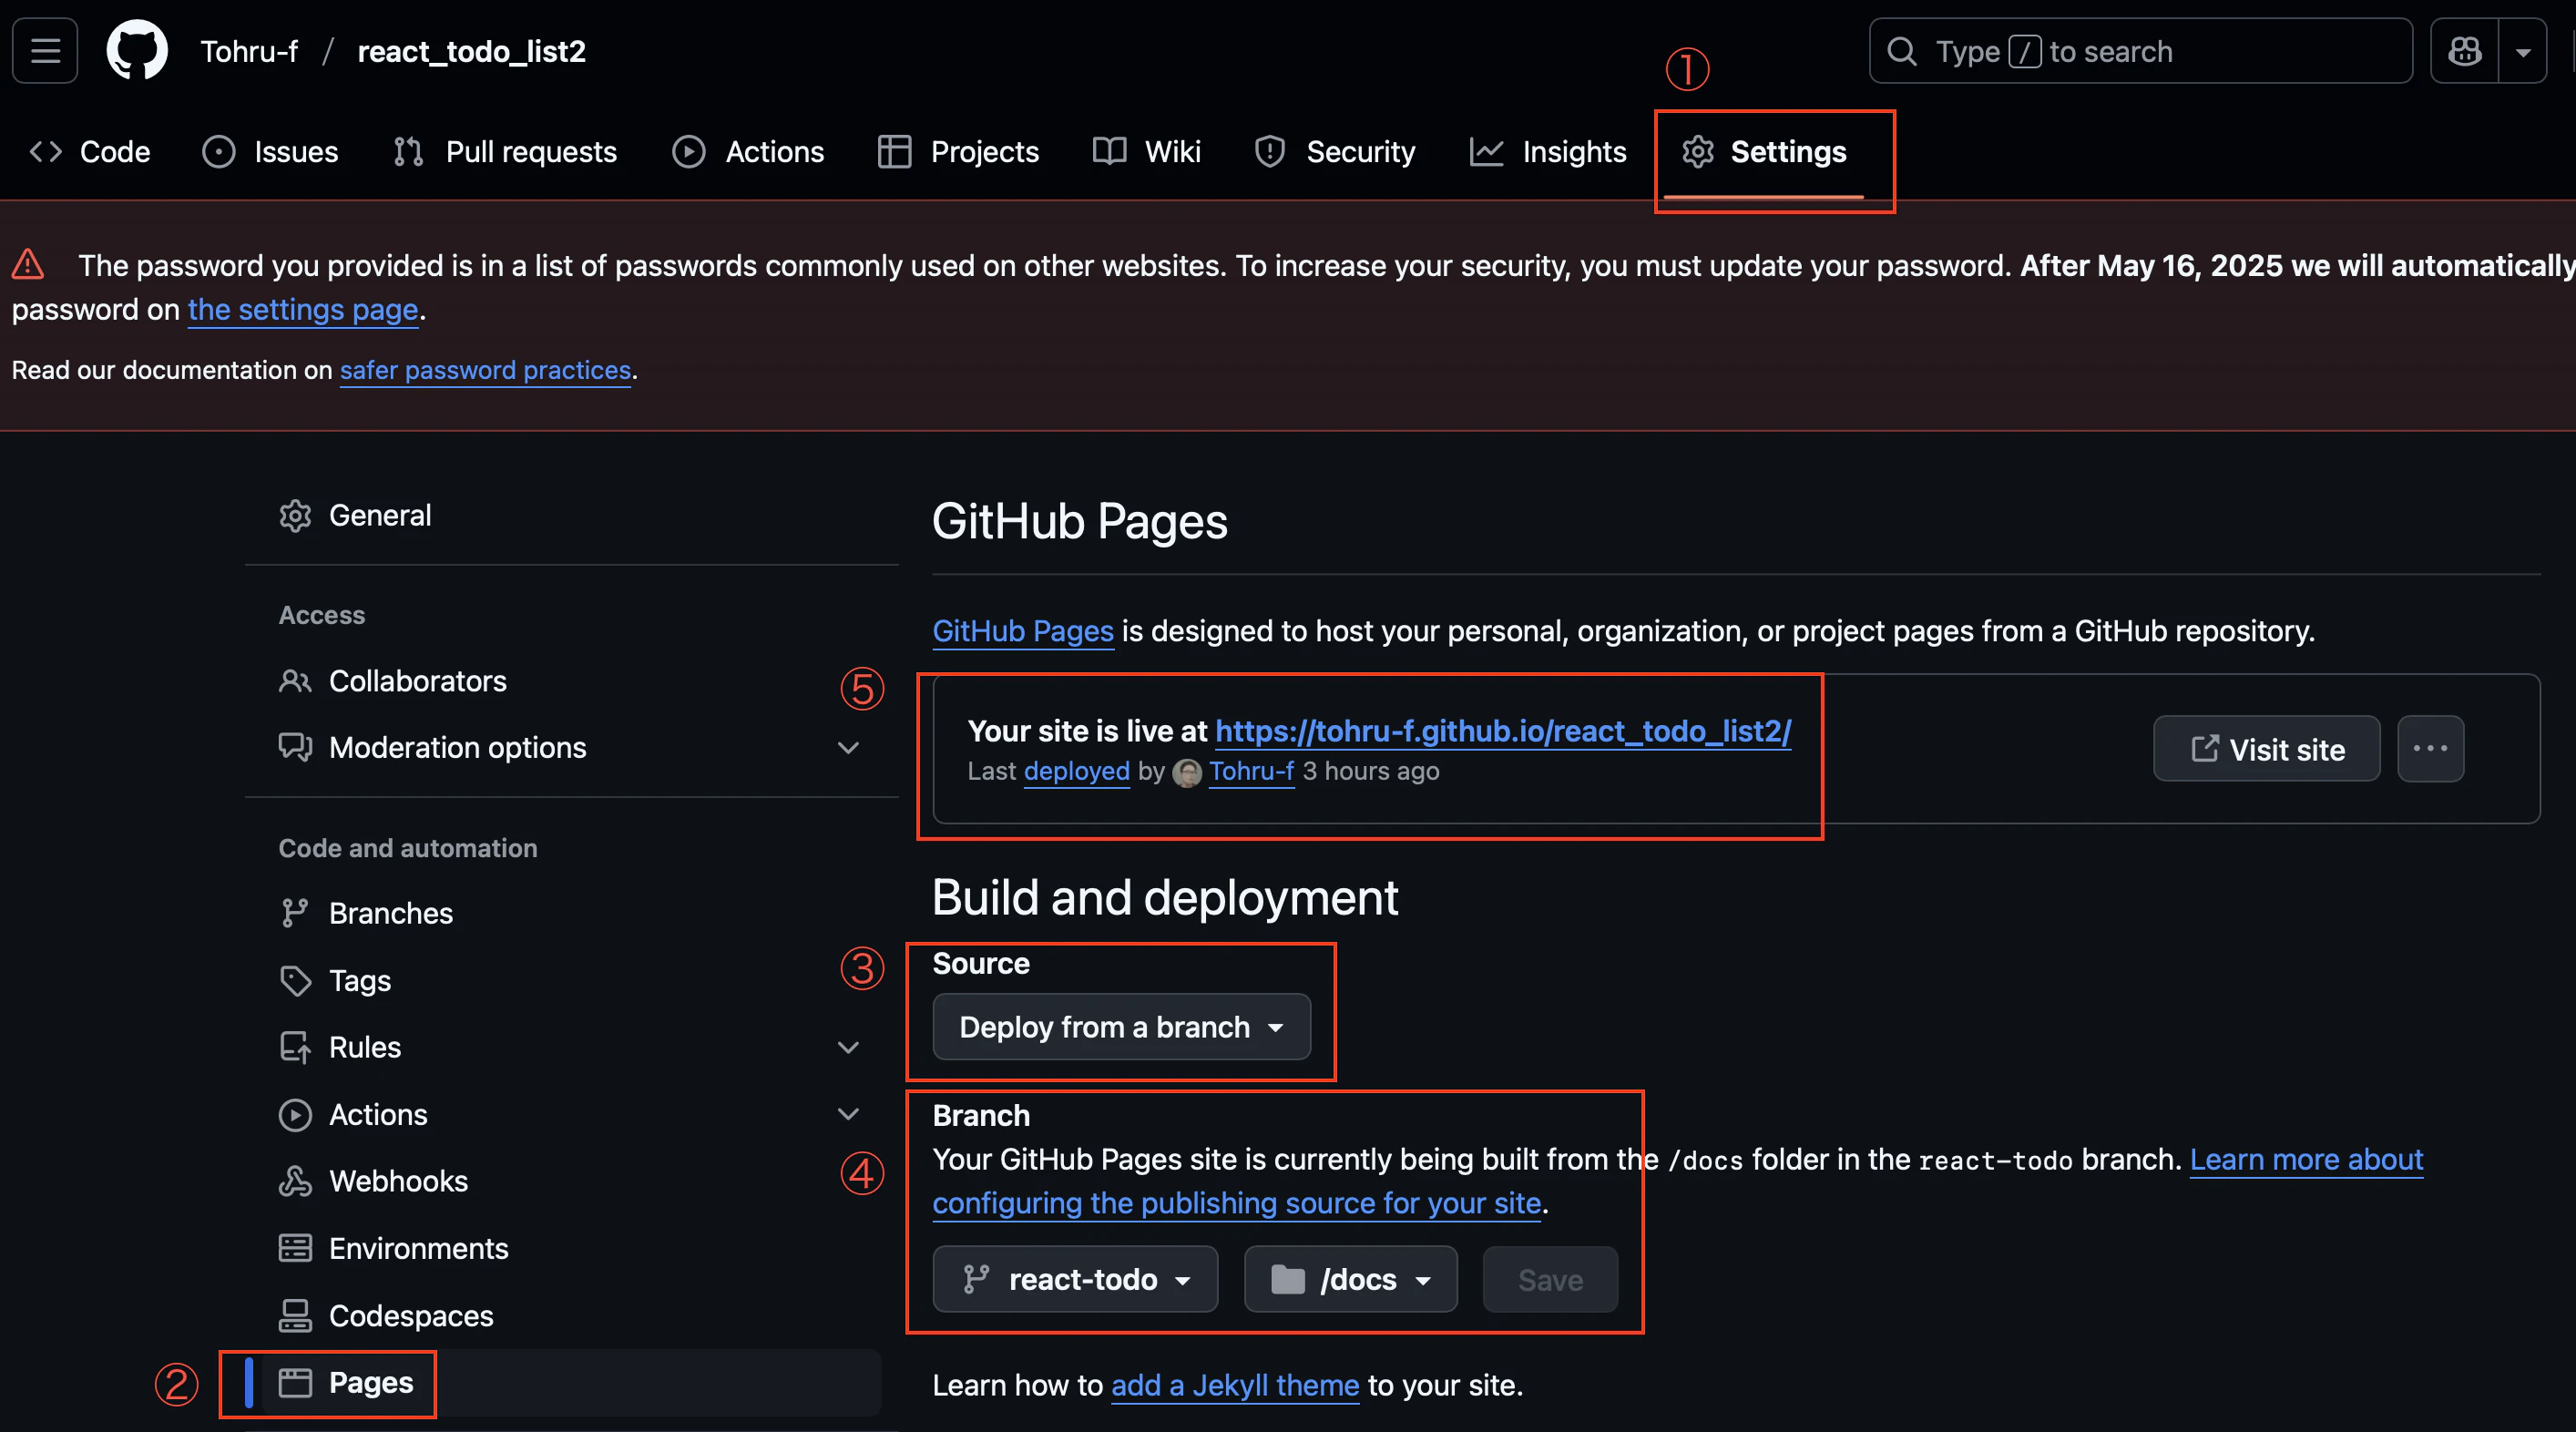Click the Environments icon

(x=296, y=1248)
